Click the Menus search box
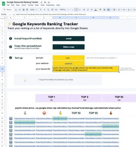 pyautogui.click(x=8, y=9)
